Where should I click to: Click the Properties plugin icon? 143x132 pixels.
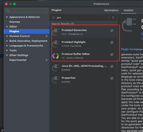56,80
